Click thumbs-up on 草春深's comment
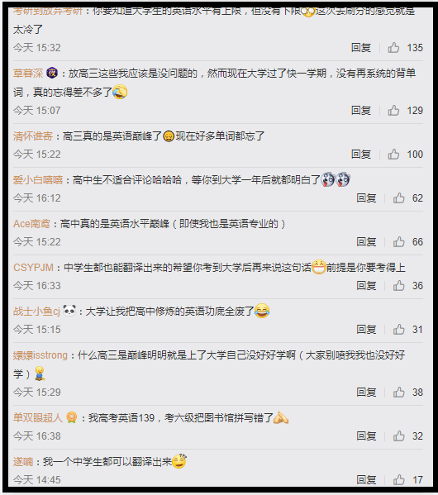The height and width of the screenshot is (495, 438). [393, 111]
